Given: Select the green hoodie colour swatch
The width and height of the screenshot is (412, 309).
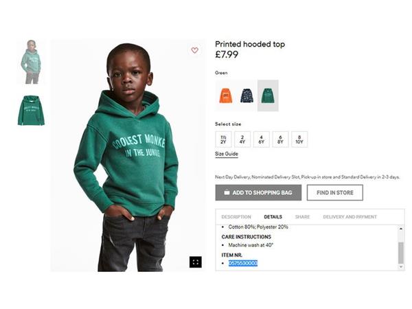Looking at the screenshot, I should pyautogui.click(x=268, y=95).
